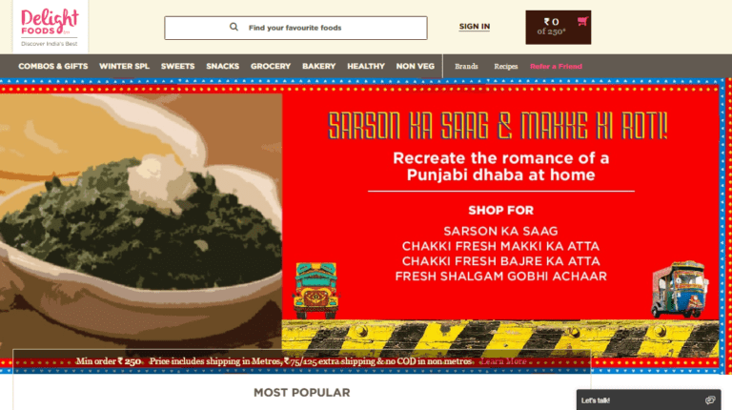Open the Non Veg category

pyautogui.click(x=416, y=67)
